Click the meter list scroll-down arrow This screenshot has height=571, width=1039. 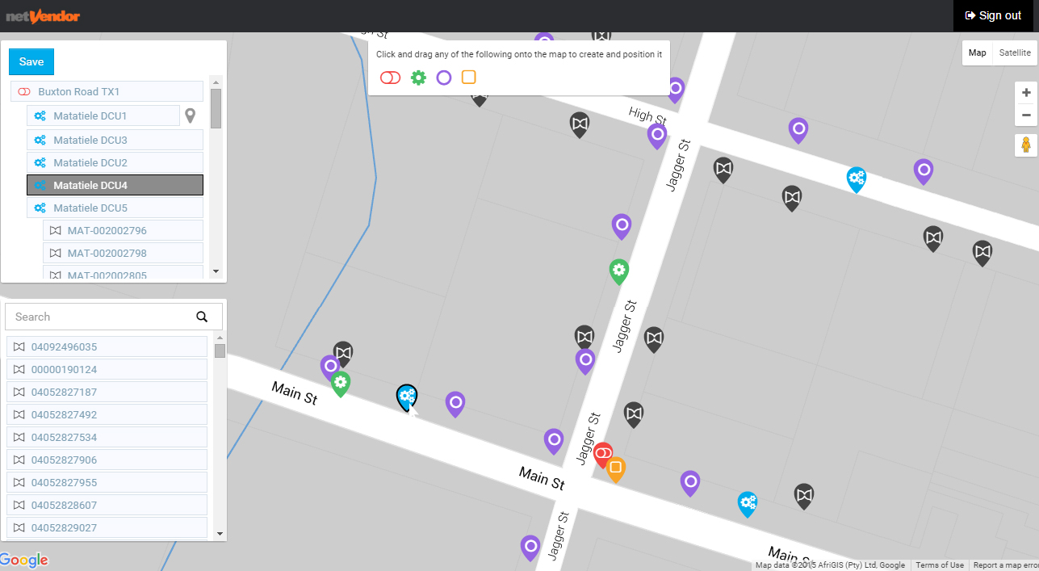[219, 534]
